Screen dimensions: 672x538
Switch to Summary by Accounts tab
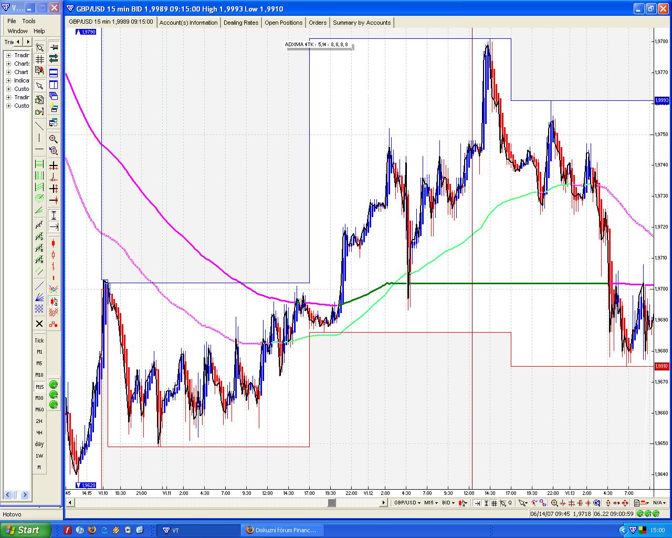(x=362, y=23)
